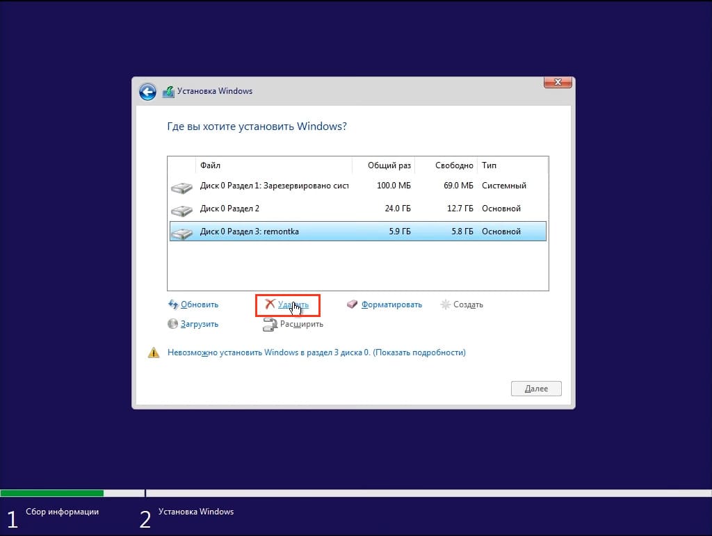Click the Расширить extend partition icon
The image size is (712, 536).
(270, 325)
